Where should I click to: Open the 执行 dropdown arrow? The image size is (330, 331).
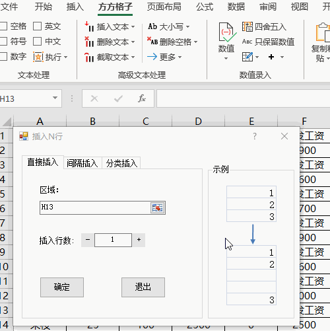point(65,57)
